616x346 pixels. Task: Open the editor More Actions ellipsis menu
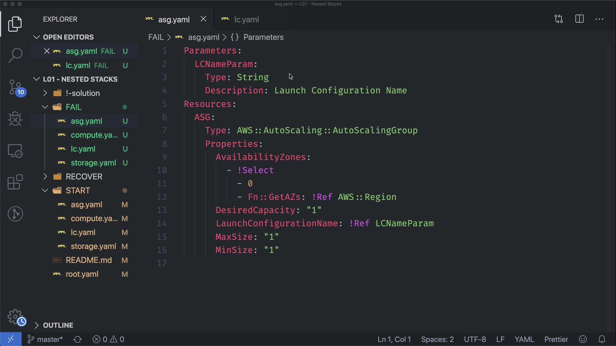click(x=599, y=19)
